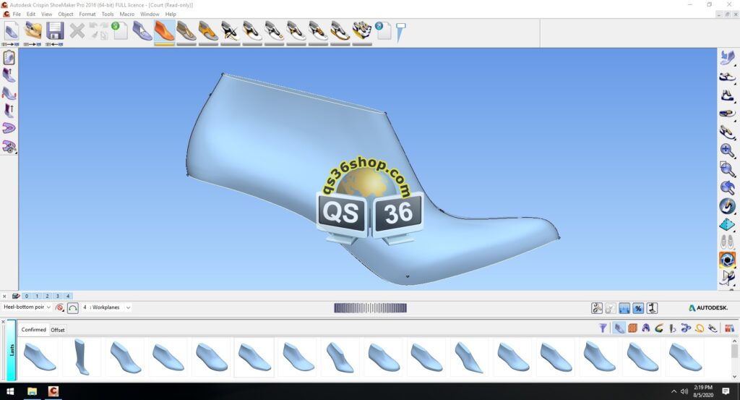Click the lasts library vertical scrollbar
This screenshot has width=740, height=400.
pos(734,357)
